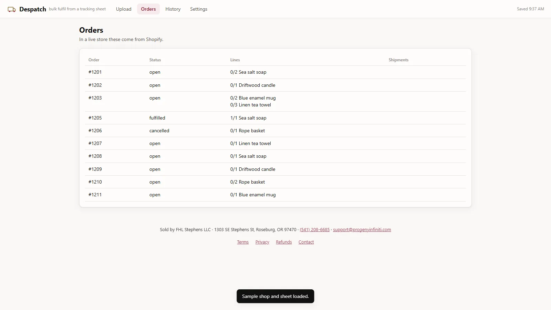
Task: Click the 0/1 Rope basket line
Action: coord(248,131)
